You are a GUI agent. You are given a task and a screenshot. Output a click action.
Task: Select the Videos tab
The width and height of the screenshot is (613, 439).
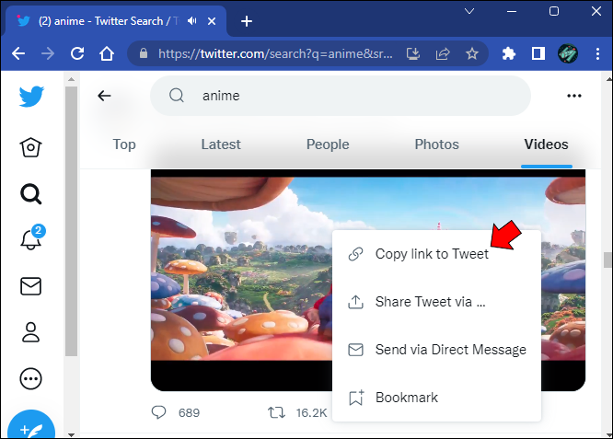[546, 144]
